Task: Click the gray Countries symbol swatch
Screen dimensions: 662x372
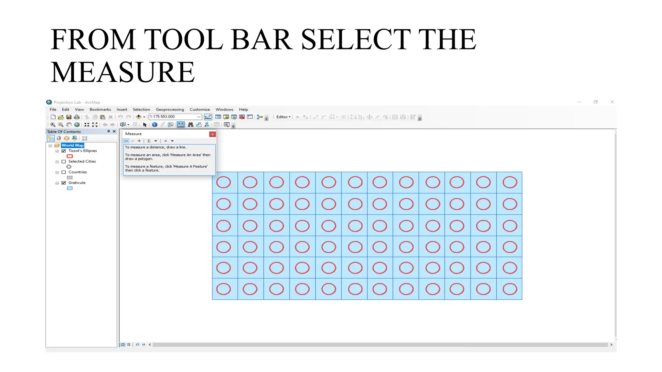Action: pos(70,178)
